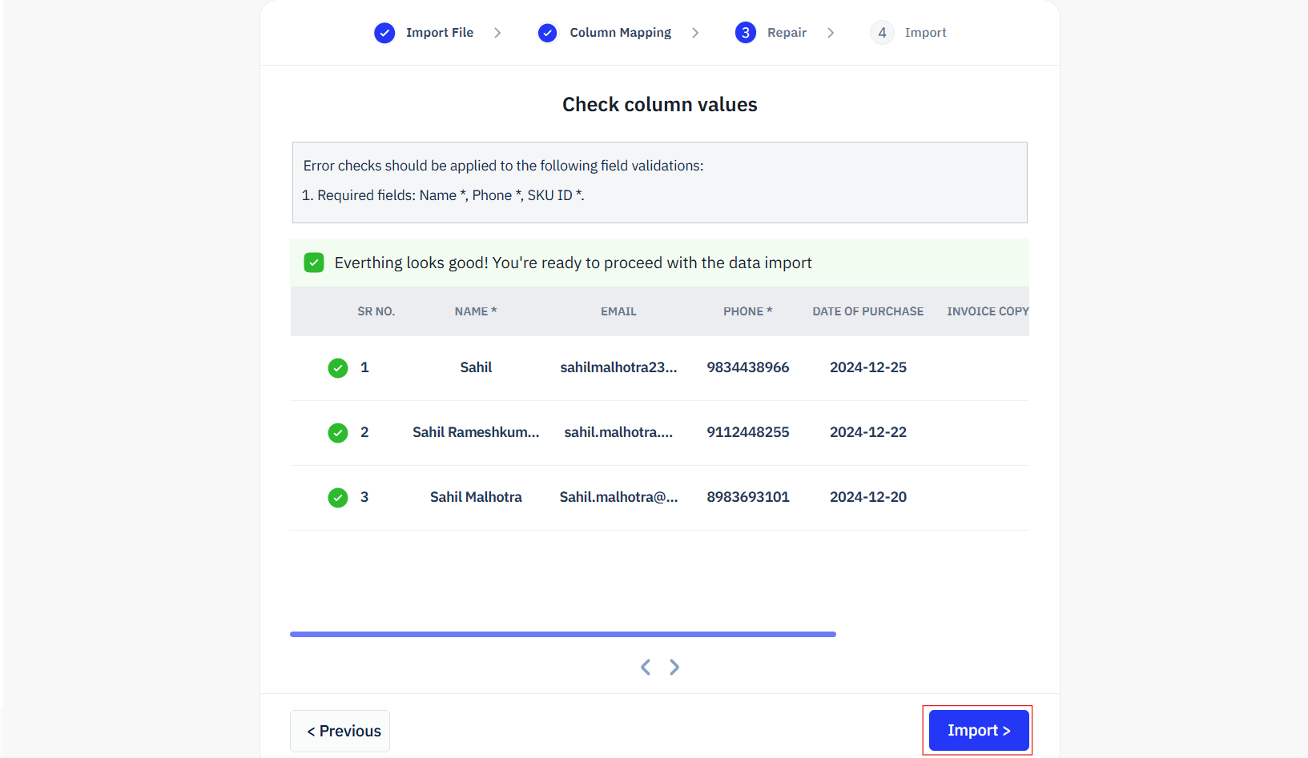Select date cell 2024-12-22
This screenshot has height=758, width=1308.
pyautogui.click(x=868, y=432)
